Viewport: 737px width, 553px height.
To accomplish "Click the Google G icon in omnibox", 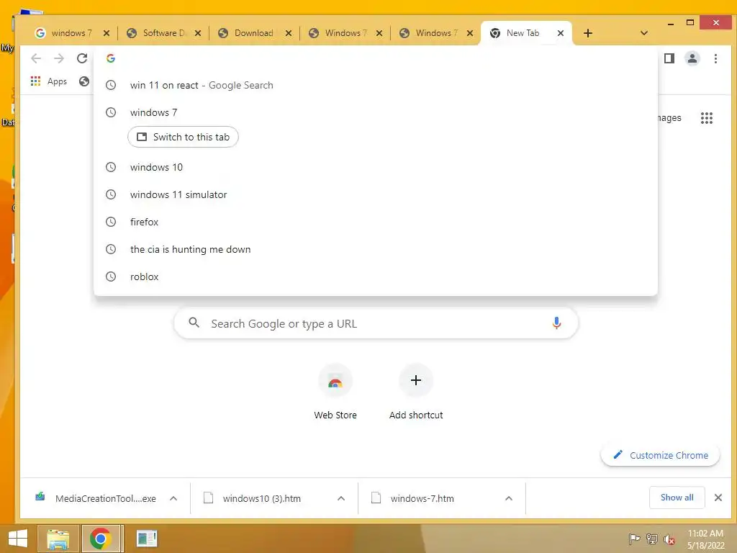I will 111,58.
